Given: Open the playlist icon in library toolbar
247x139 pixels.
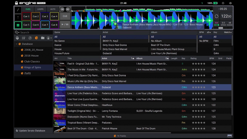Looking at the screenshot, I should click(x=23, y=38).
